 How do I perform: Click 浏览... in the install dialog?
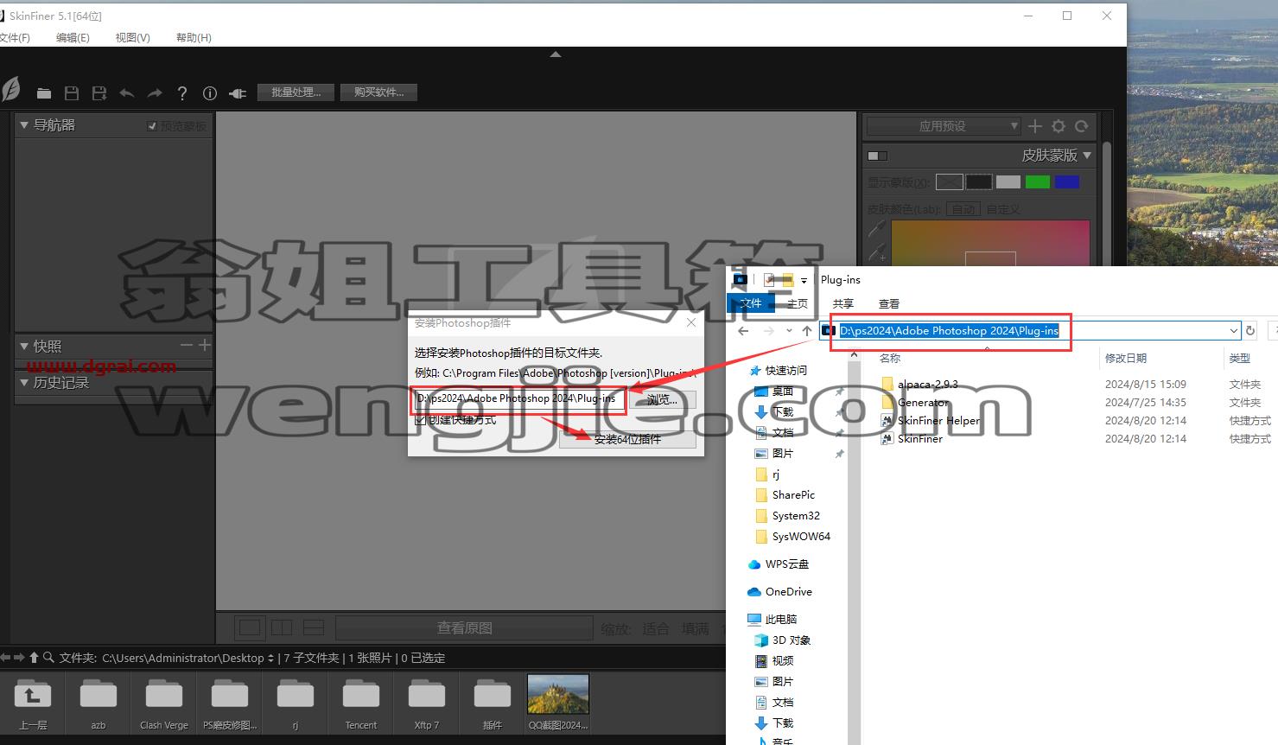click(x=662, y=399)
